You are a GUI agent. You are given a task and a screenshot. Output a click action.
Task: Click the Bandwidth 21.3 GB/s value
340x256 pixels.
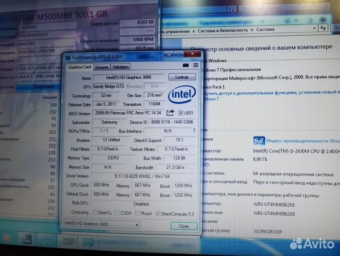[175, 167]
